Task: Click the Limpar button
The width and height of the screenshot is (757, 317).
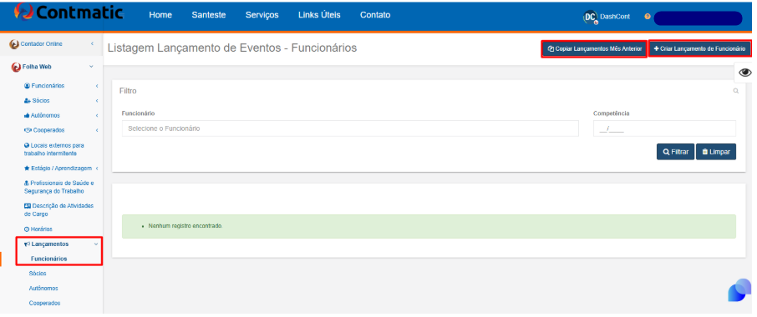Action: click(x=716, y=152)
